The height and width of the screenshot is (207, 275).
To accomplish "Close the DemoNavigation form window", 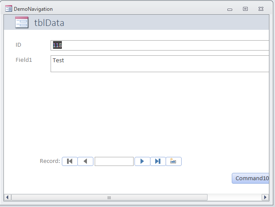I will pos(261,9).
